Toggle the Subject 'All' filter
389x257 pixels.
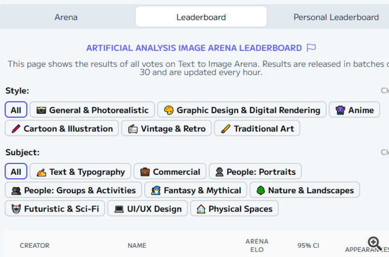(x=16, y=172)
